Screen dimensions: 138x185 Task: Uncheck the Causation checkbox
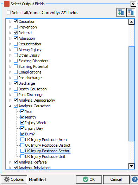(16, 21)
